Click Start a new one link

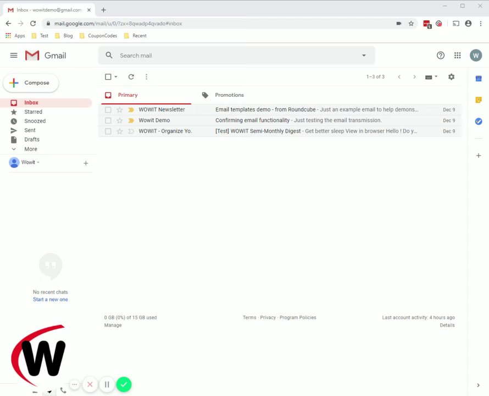(50, 299)
